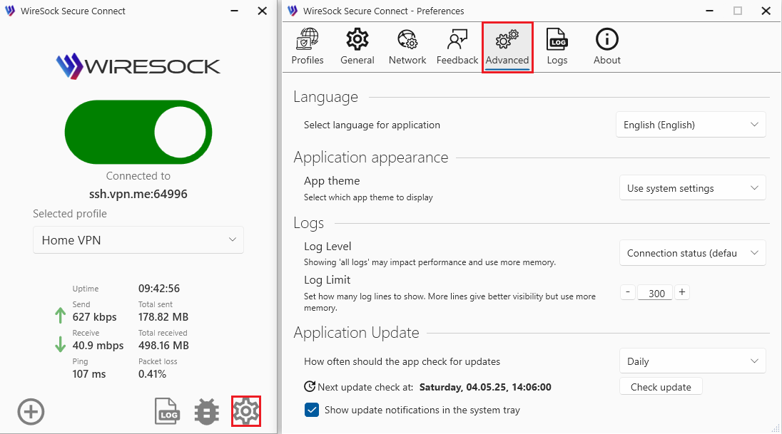Expand Log Level dropdown Connection status
The width and height of the screenshot is (782, 434).
pyautogui.click(x=692, y=252)
